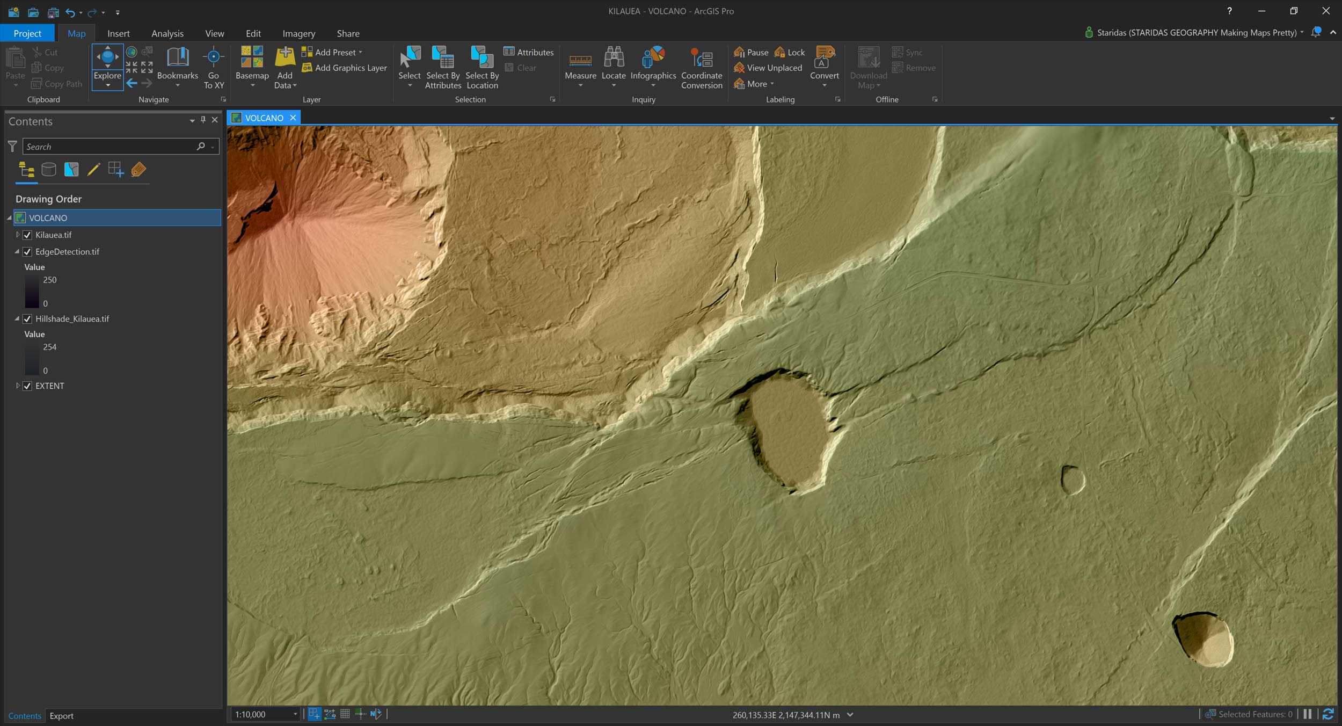Open the Measure tool
The width and height of the screenshot is (1342, 726).
click(580, 60)
